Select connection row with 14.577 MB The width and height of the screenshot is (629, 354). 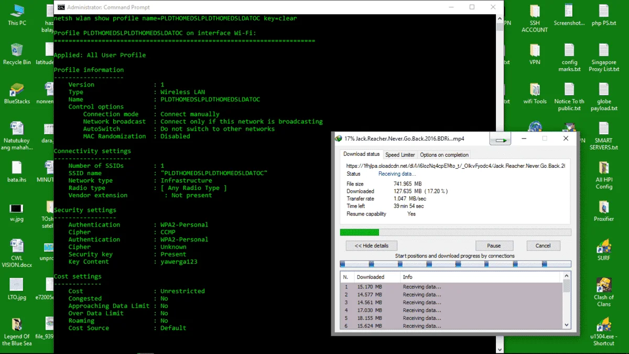tap(451, 295)
